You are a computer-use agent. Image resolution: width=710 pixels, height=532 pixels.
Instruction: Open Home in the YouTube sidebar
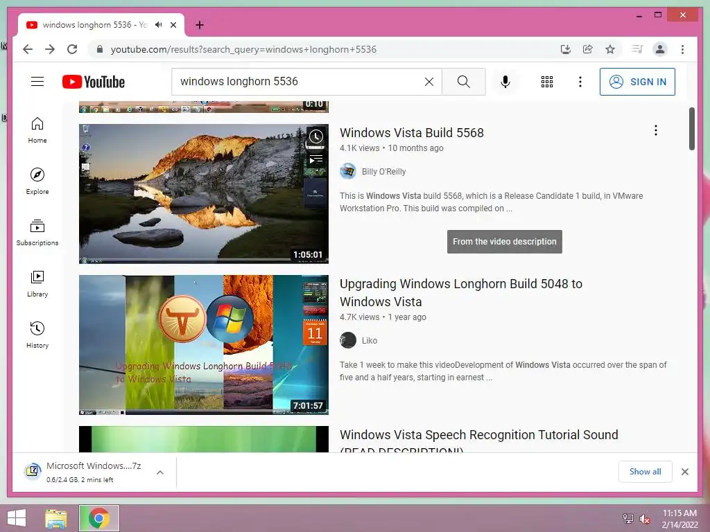click(37, 130)
